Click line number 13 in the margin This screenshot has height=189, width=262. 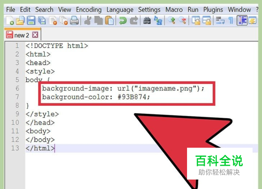15,148
